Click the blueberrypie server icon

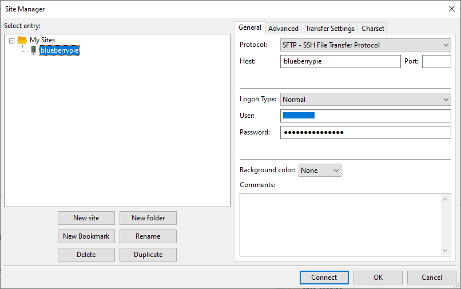click(34, 50)
